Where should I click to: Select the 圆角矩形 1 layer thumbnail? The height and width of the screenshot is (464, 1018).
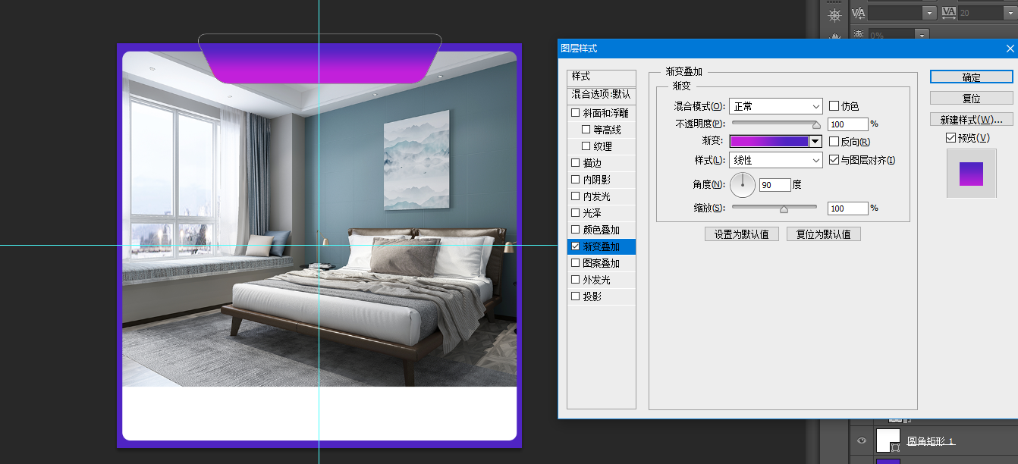[888, 440]
